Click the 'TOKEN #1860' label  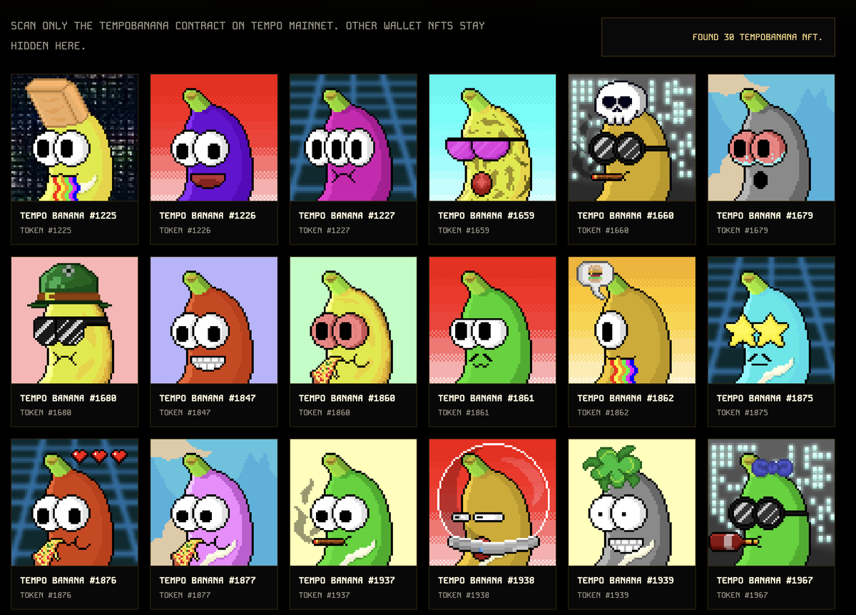[x=325, y=413]
